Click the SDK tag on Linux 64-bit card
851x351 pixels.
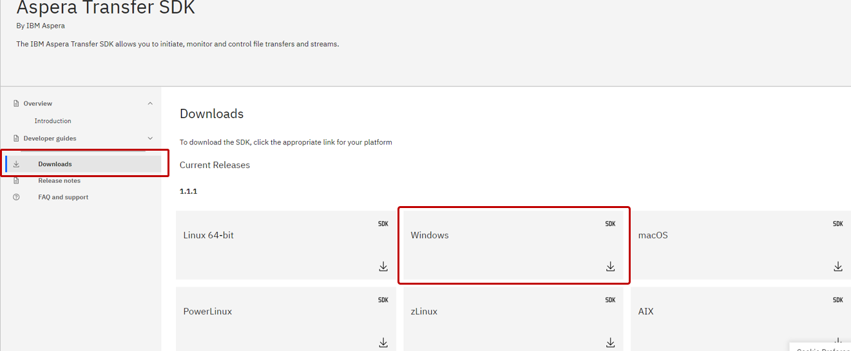tap(383, 224)
